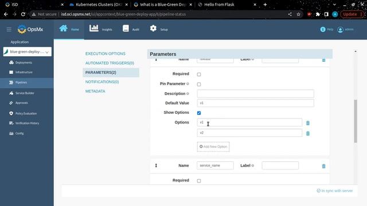Click the browser address bar URL
This screenshot has width=367, height=206.
(x=123, y=14)
